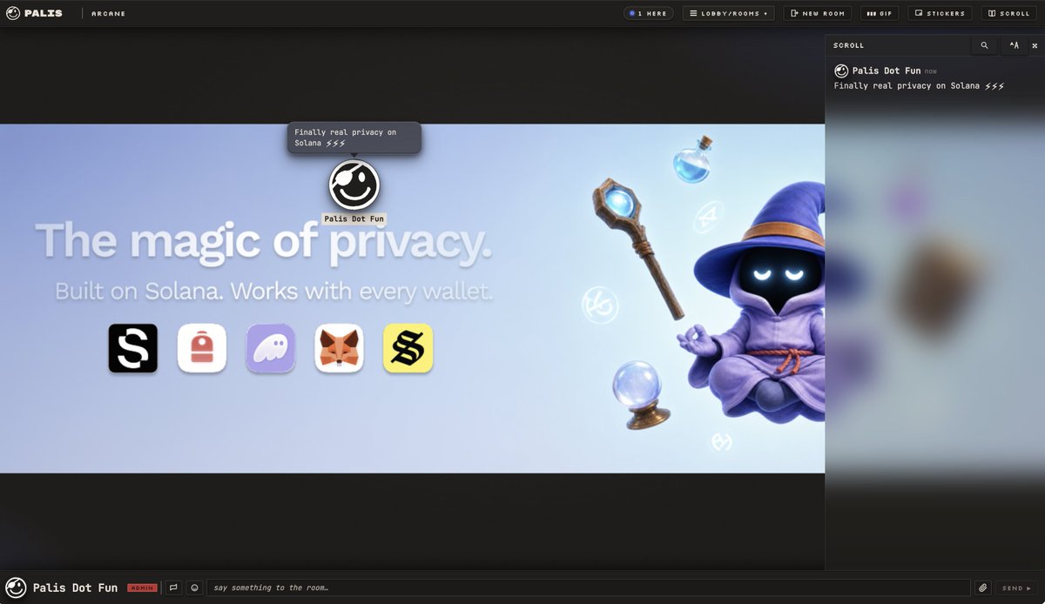Image resolution: width=1045 pixels, height=604 pixels.
Task: Click the blue potion bottle
Action: [693, 158]
